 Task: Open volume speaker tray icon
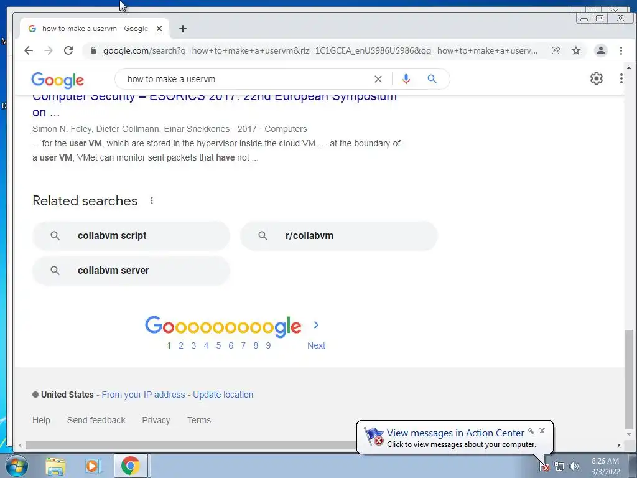pos(574,466)
